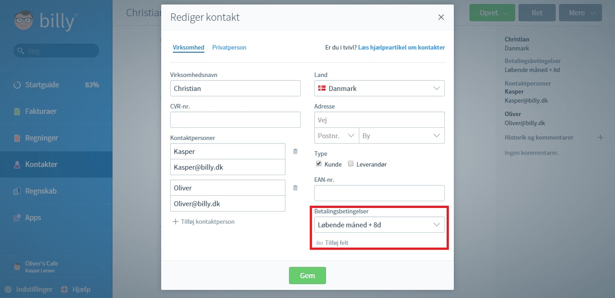615x298 pixels.
Task: Enable the Leverandør checkbox
Action: pos(351,164)
